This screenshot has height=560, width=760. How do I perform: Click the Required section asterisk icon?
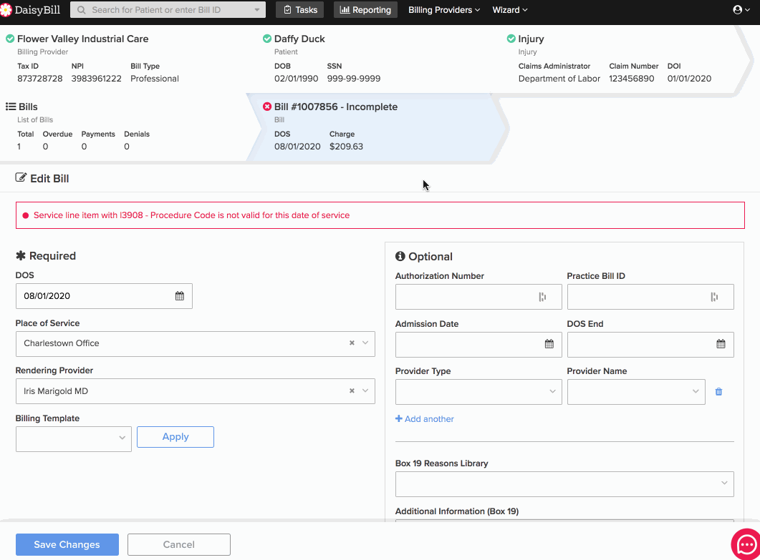[20, 255]
